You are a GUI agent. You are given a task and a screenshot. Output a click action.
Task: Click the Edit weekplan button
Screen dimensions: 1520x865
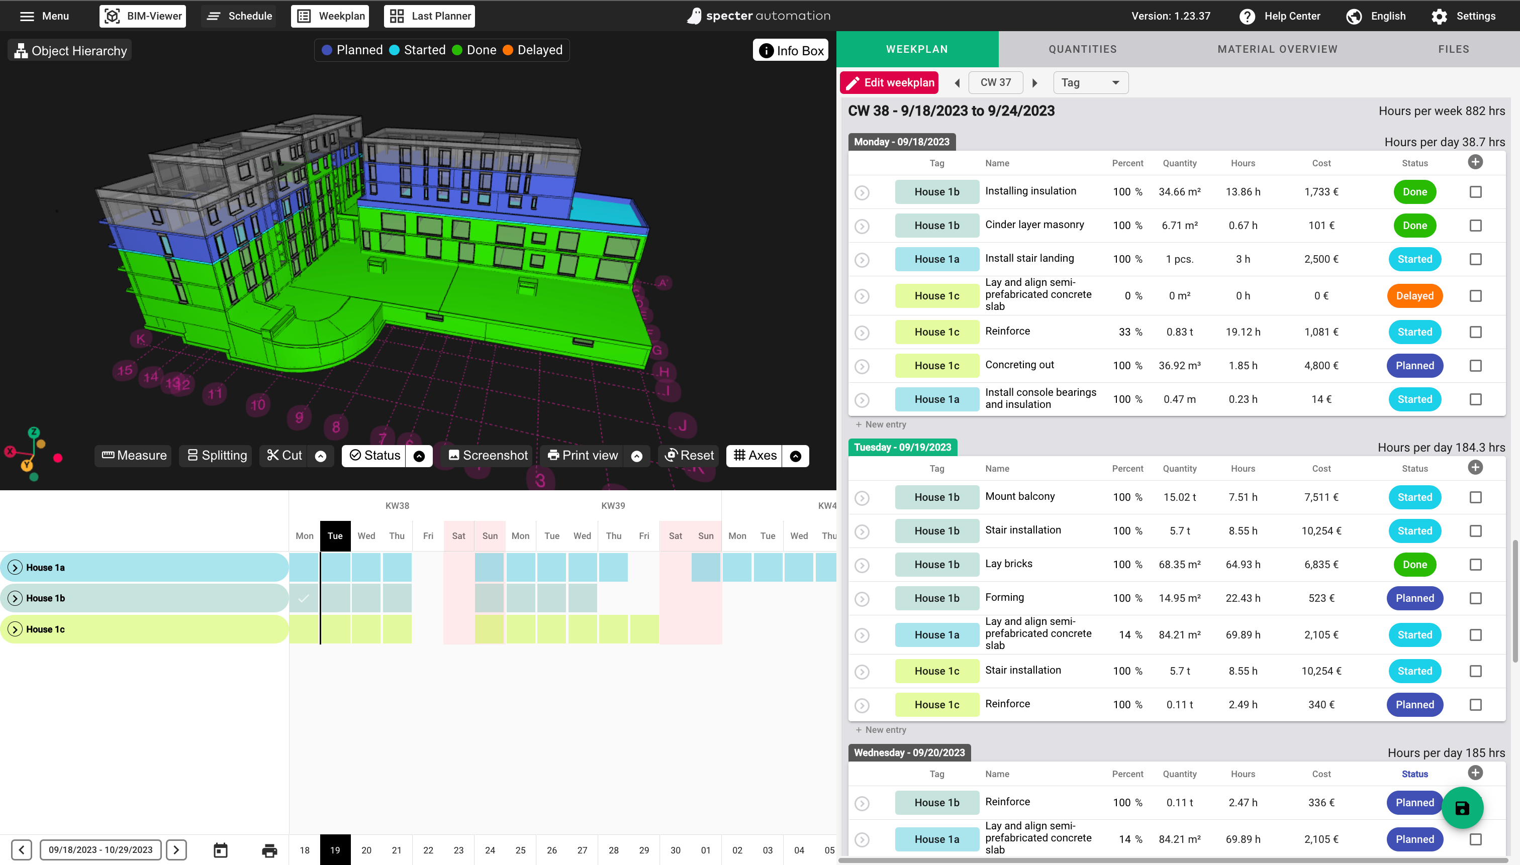[x=889, y=82]
